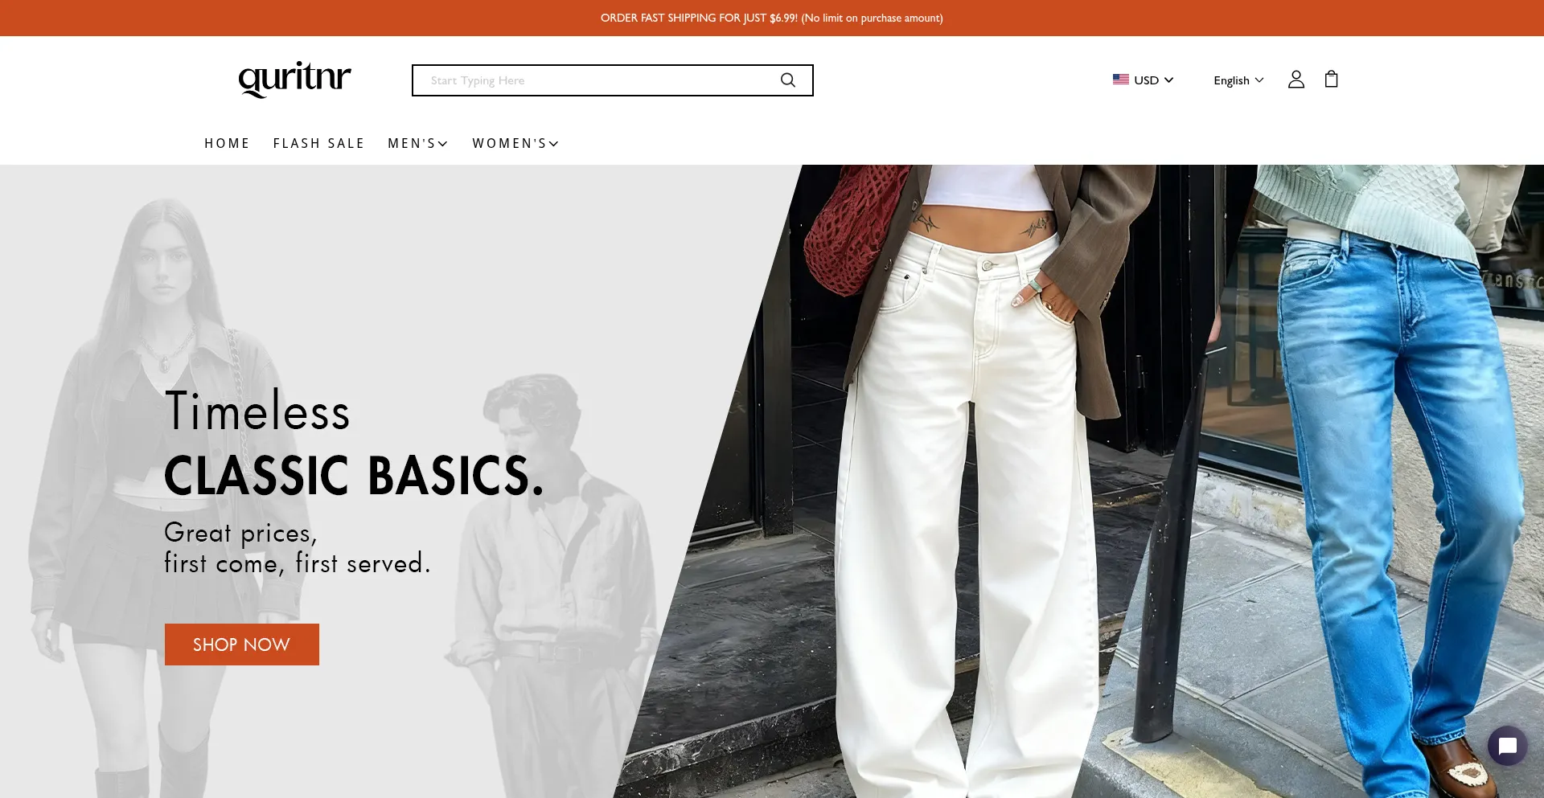Expand the MEN'S category menu
1544x798 pixels.
click(x=418, y=143)
